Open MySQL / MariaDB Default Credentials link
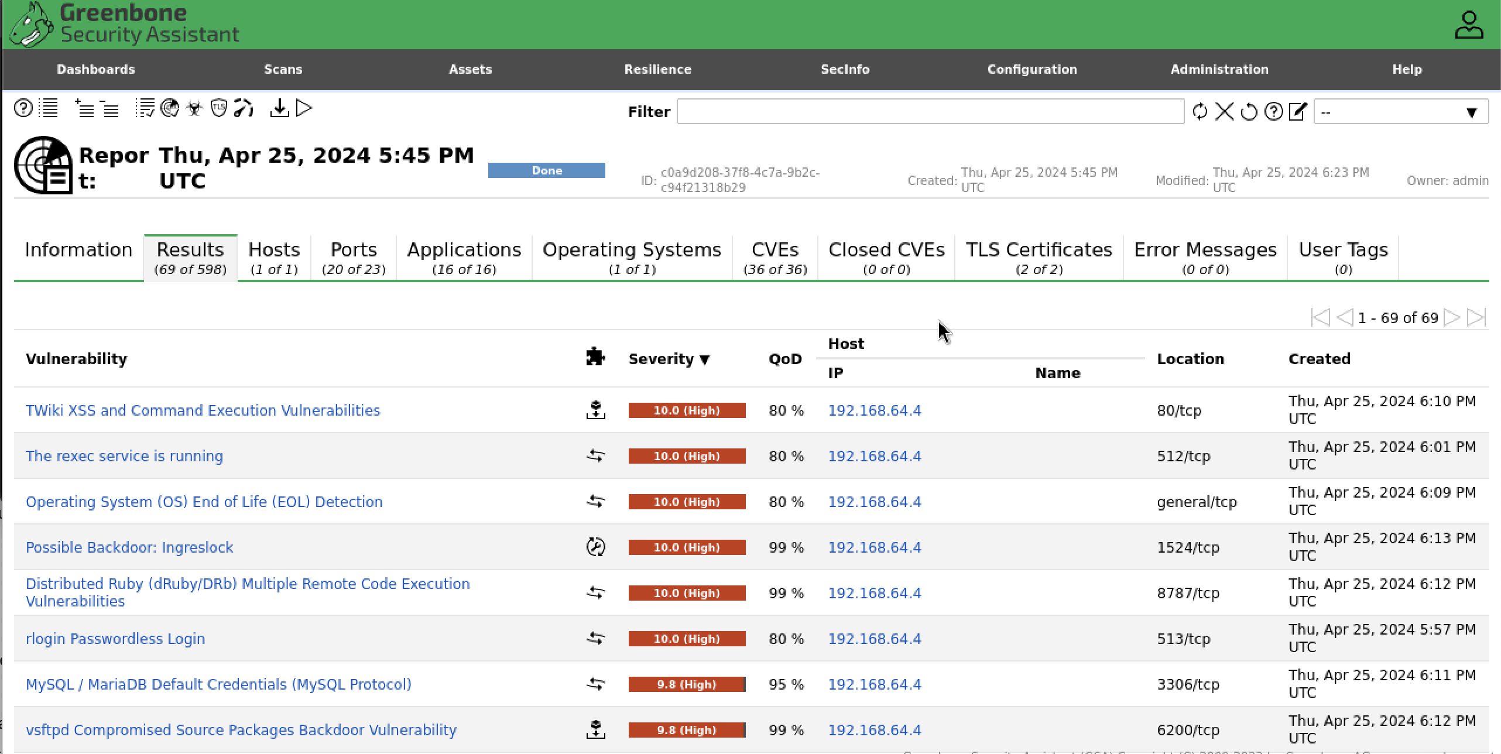1501x754 pixels. (x=218, y=684)
